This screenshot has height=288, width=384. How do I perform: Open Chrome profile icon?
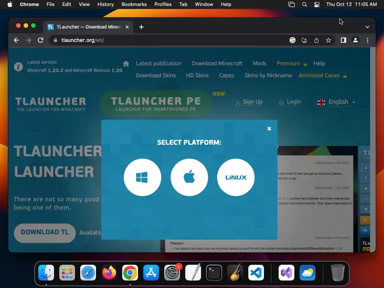click(355, 40)
